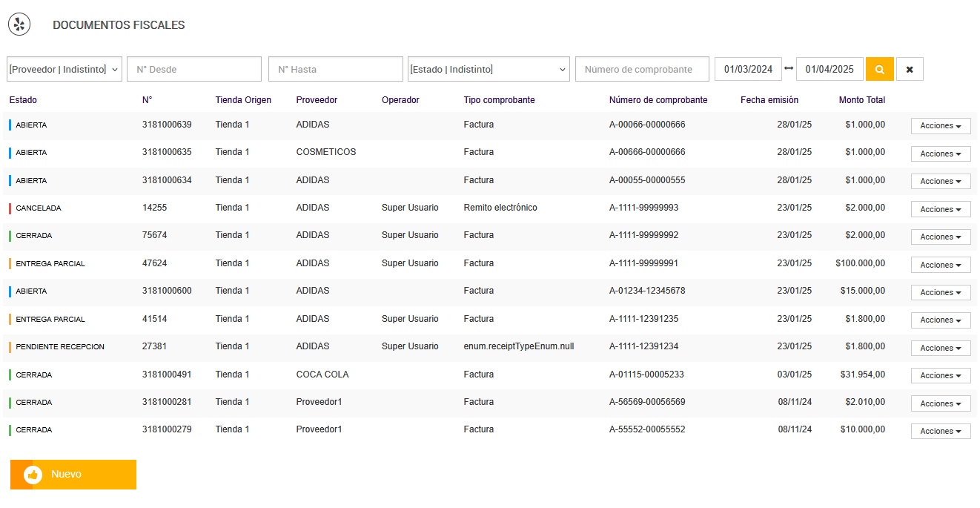Screen dimensions: 980x508
Task: Click the arrow icon between the date fields
Action: pos(788,68)
